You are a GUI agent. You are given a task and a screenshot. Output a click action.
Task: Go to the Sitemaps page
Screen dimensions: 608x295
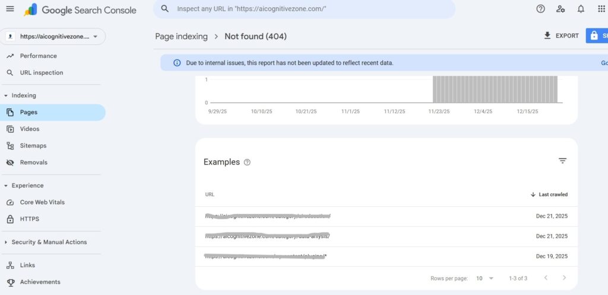[33, 146]
